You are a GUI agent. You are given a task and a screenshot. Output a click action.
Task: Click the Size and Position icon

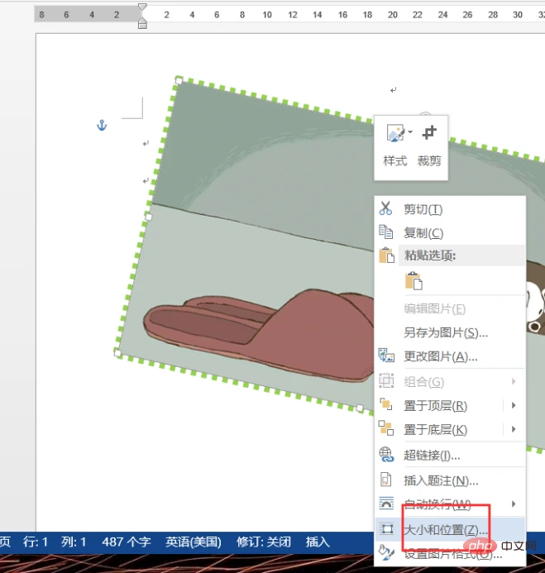(x=386, y=529)
